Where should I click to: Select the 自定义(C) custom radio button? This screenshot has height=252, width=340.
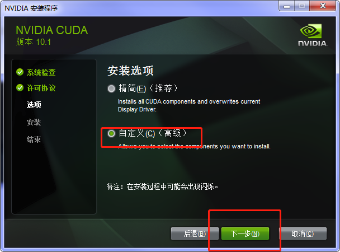click(111, 133)
